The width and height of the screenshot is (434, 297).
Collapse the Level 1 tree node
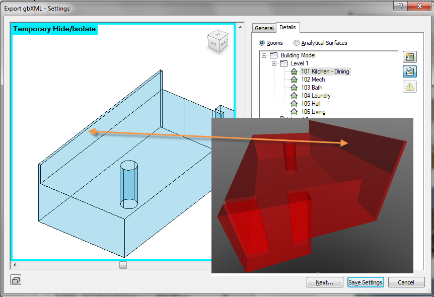point(274,63)
